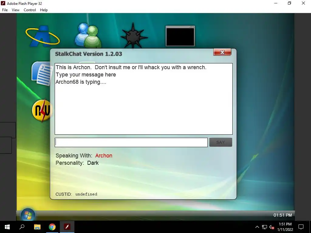
Task: Click the in-game Windows start orb
Action: click(28, 215)
